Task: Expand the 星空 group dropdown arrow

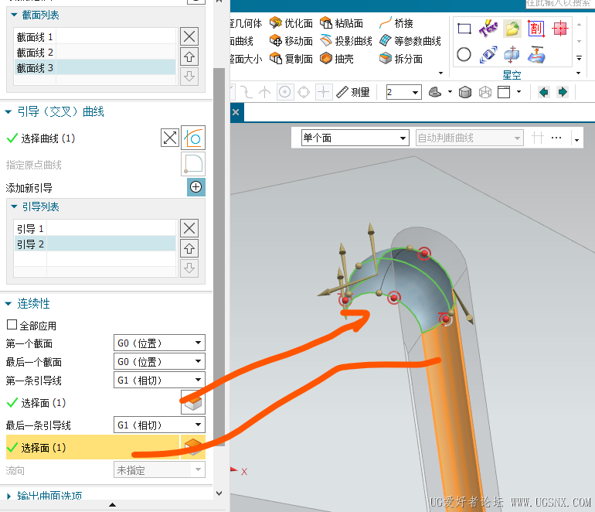Action: click(578, 73)
